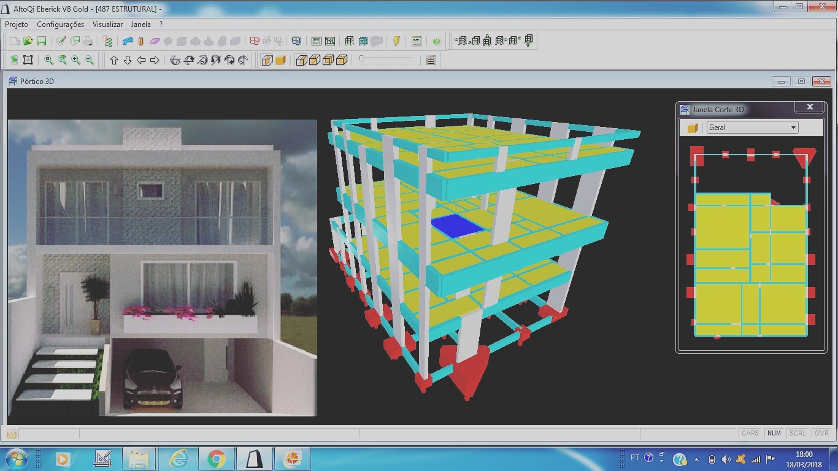Select the fourth cut plane cube icon
Screen dimensions: 838x471
pyautogui.click(x=342, y=60)
